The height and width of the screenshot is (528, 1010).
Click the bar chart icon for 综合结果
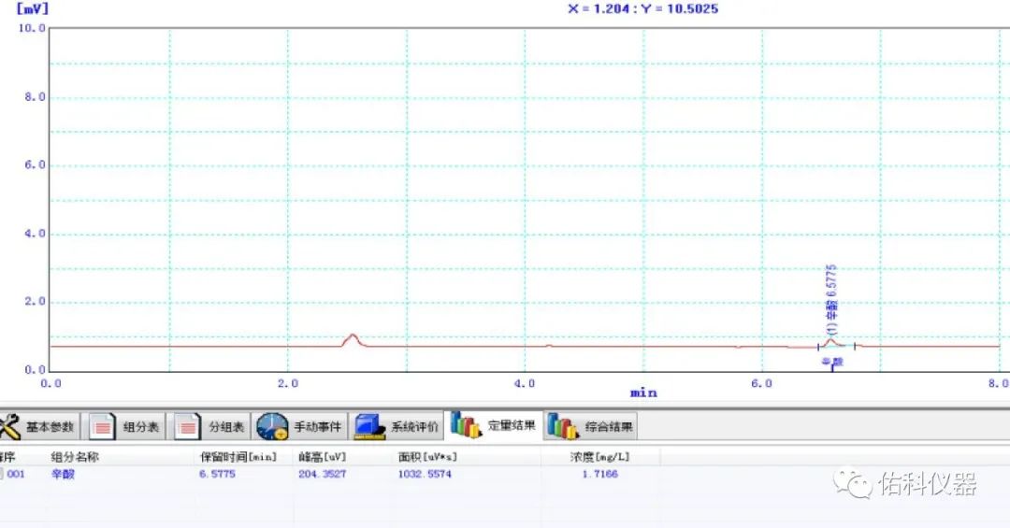562,427
